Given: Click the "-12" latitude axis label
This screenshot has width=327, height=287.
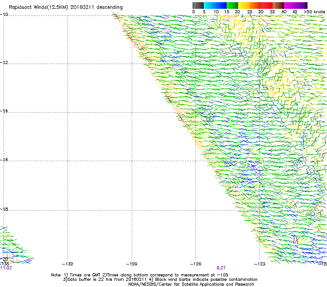Looking at the screenshot, I should (x=4, y=63).
